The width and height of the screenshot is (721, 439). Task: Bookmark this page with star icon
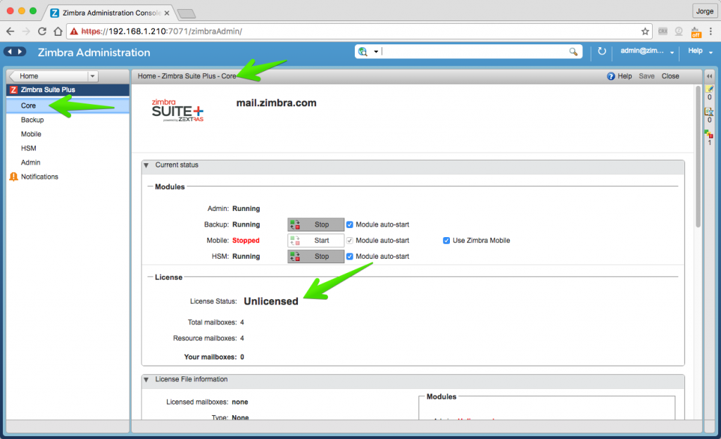pos(645,31)
